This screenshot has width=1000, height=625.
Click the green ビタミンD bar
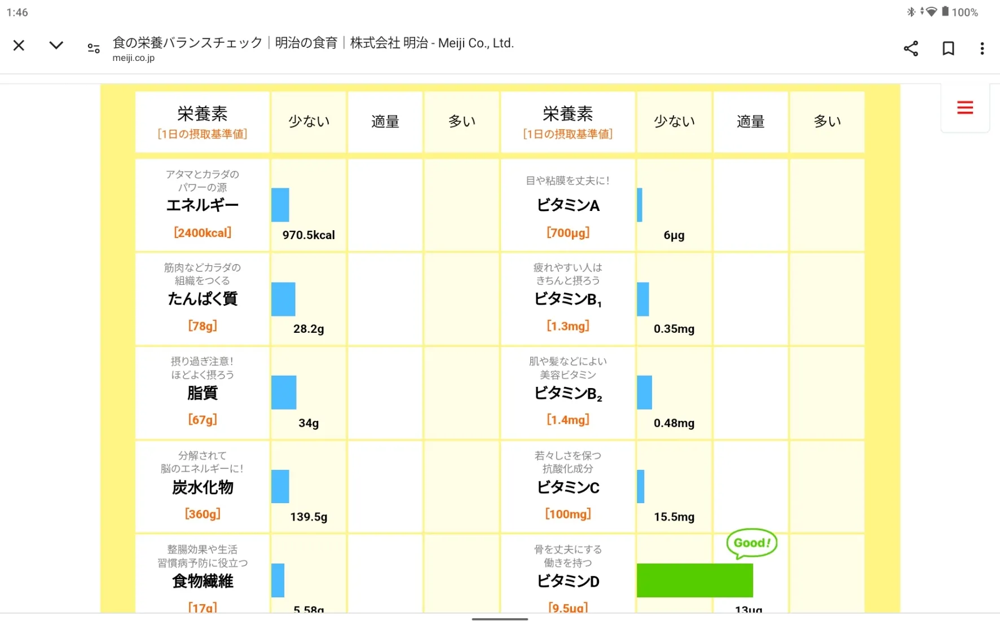coord(695,580)
